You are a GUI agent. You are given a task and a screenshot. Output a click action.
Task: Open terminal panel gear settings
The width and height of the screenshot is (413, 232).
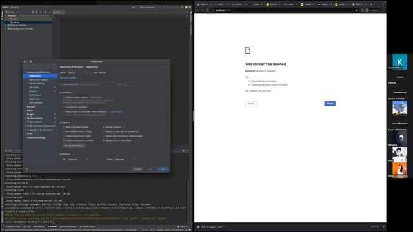coord(183,151)
